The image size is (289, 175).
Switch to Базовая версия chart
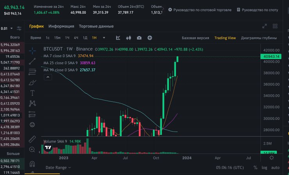click(195, 38)
